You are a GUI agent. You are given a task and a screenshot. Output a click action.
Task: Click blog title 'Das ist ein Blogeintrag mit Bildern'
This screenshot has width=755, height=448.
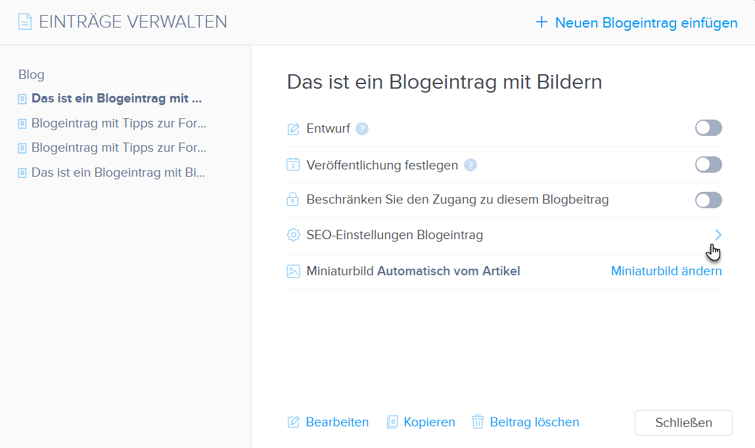point(444,82)
